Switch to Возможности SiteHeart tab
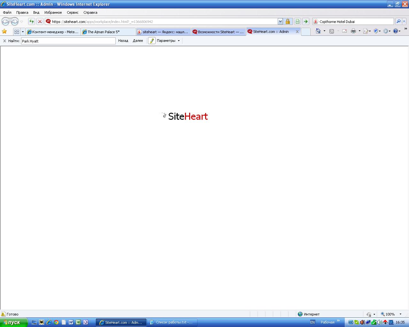Screen dimensions: 409x327 coord(219,32)
